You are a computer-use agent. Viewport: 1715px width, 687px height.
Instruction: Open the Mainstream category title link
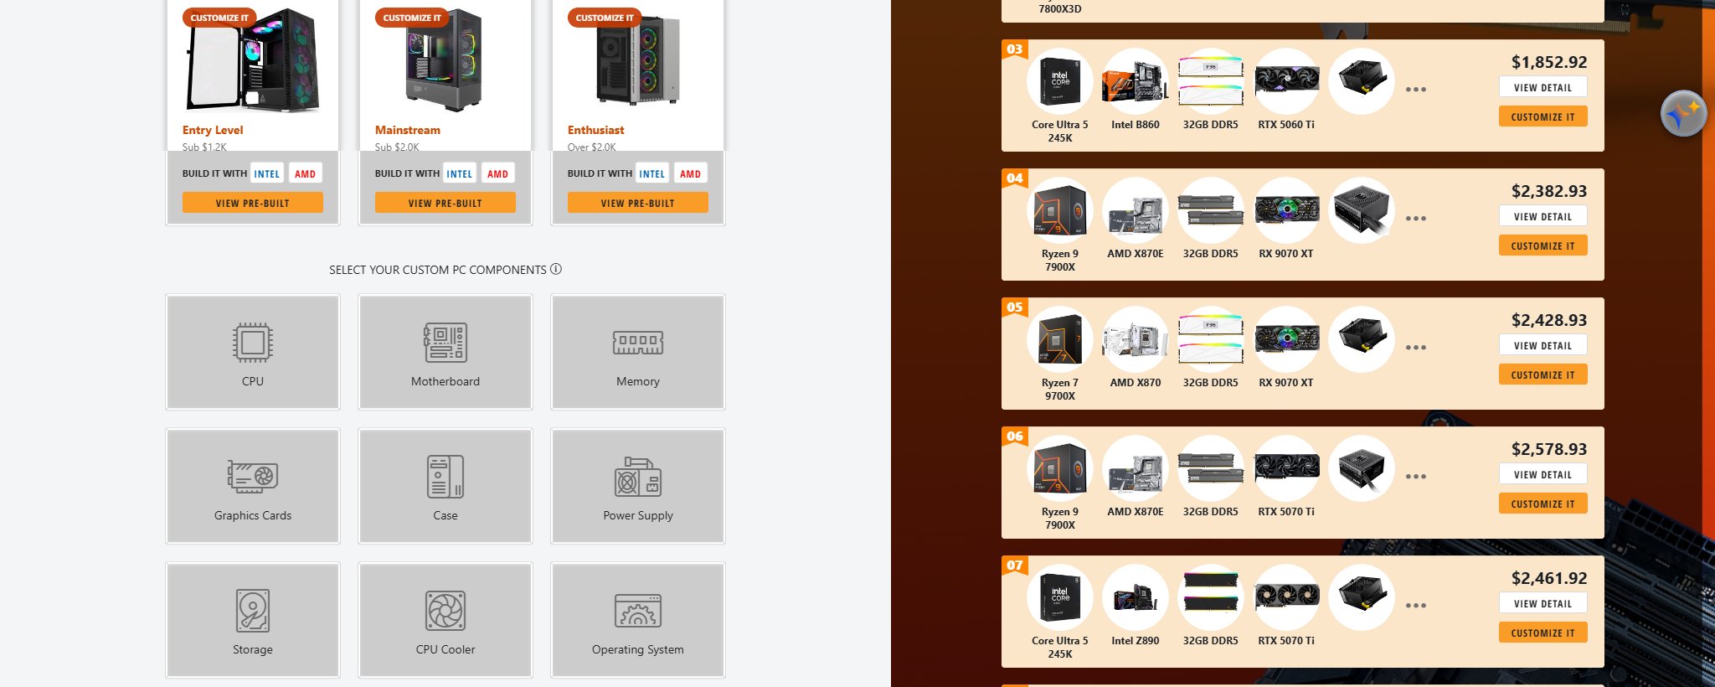click(x=408, y=130)
